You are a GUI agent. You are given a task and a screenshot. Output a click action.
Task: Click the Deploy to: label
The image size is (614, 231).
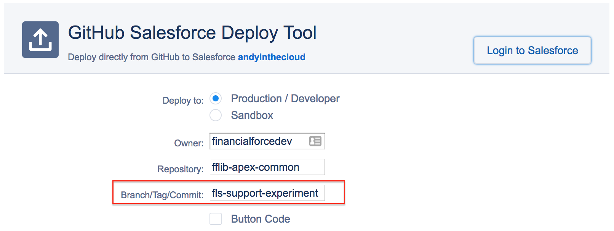coord(183,101)
